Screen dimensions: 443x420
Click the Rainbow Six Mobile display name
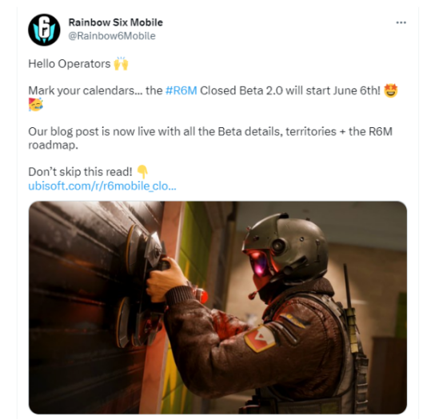[x=116, y=22]
